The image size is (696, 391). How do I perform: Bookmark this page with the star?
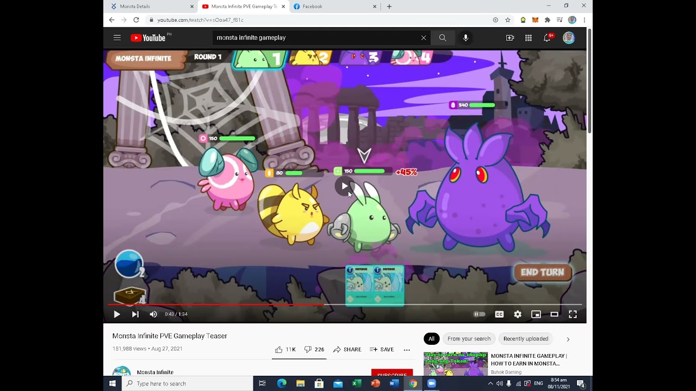click(x=508, y=20)
